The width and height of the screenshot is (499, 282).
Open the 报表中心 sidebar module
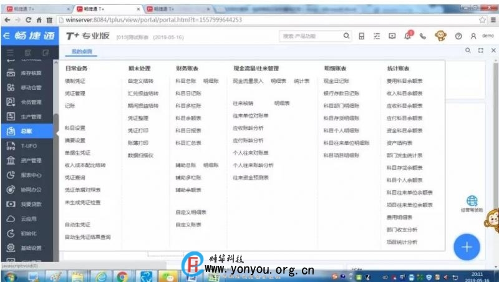click(27, 175)
